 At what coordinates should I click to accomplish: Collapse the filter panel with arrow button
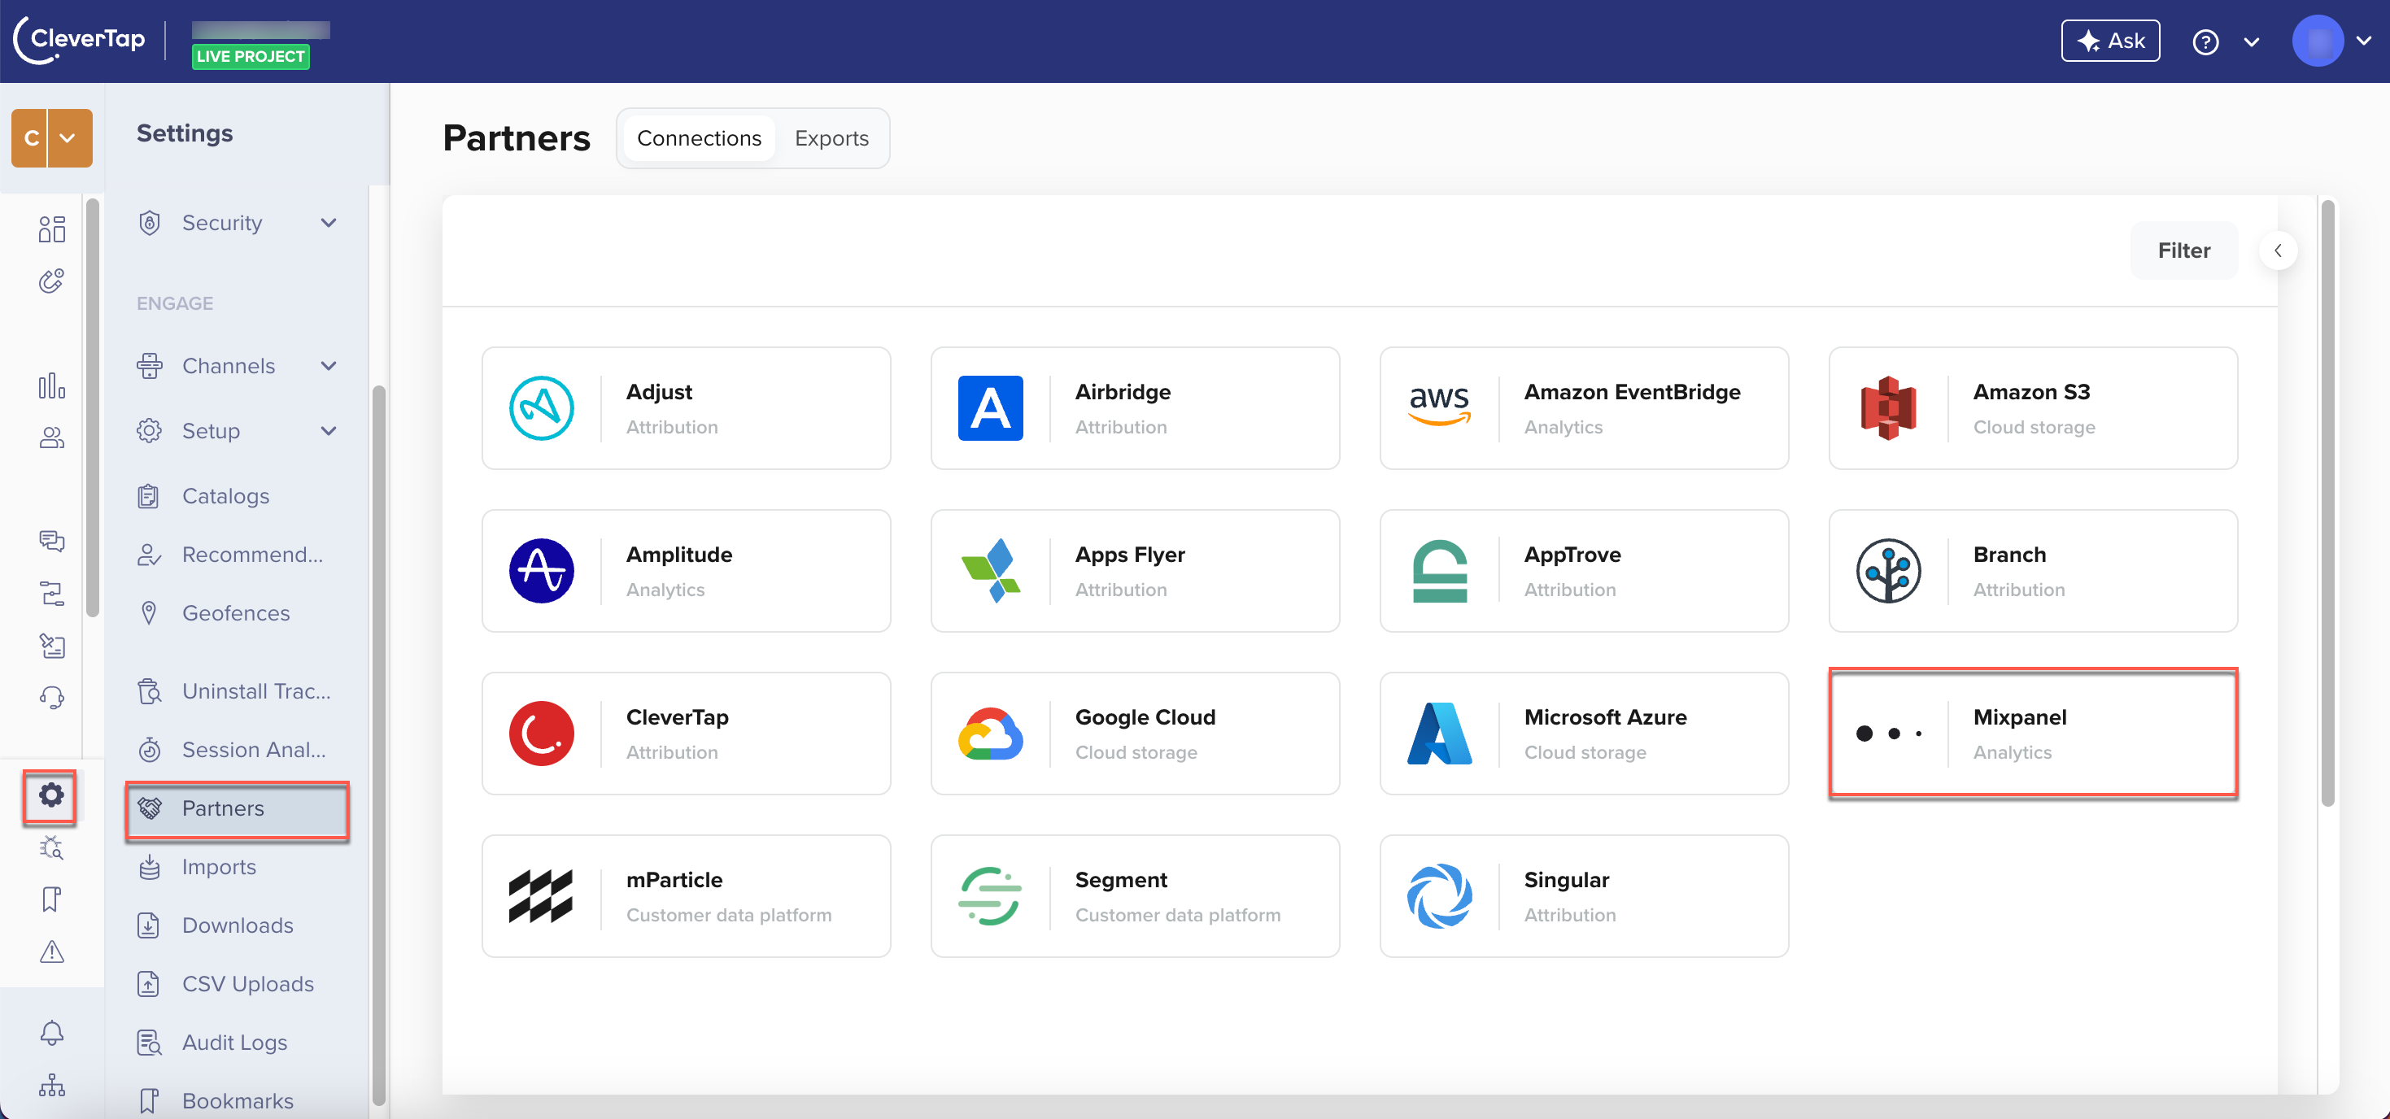2278,250
